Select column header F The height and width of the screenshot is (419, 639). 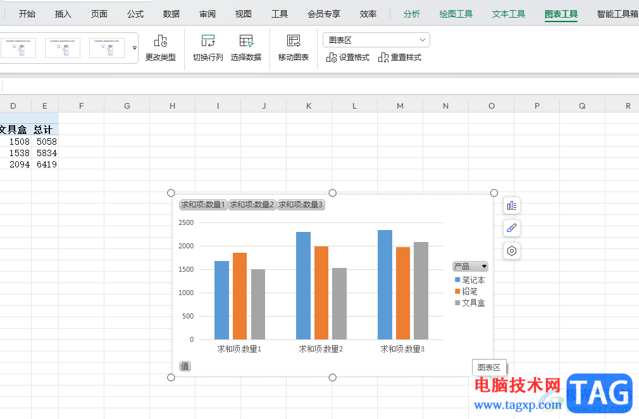pyautogui.click(x=82, y=106)
